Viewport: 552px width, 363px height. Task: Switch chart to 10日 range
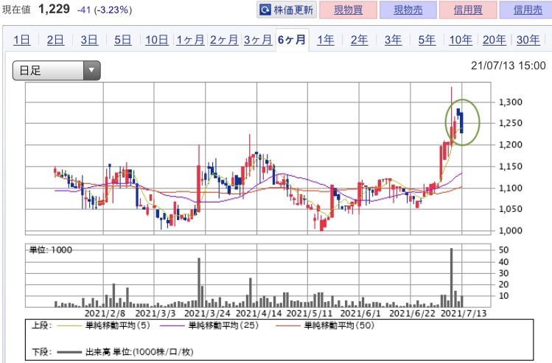(x=157, y=40)
